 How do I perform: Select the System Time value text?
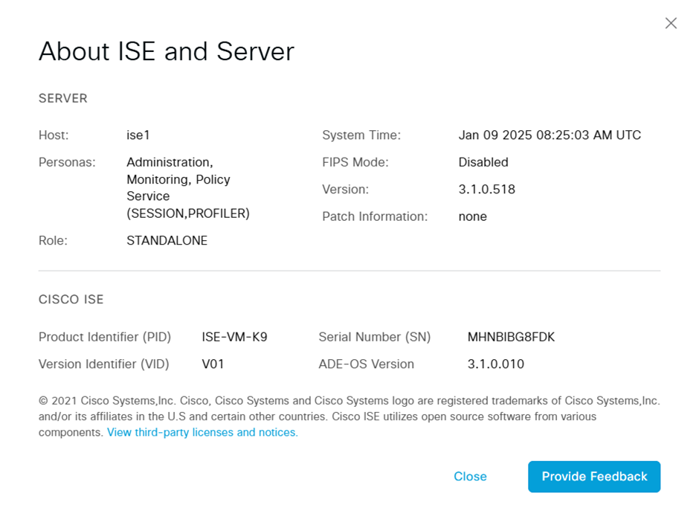(550, 135)
